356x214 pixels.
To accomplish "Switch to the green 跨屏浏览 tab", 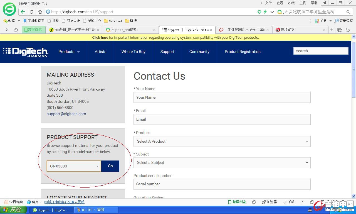I will pos(33,30).
